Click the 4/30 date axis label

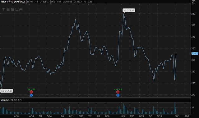[31, 116]
